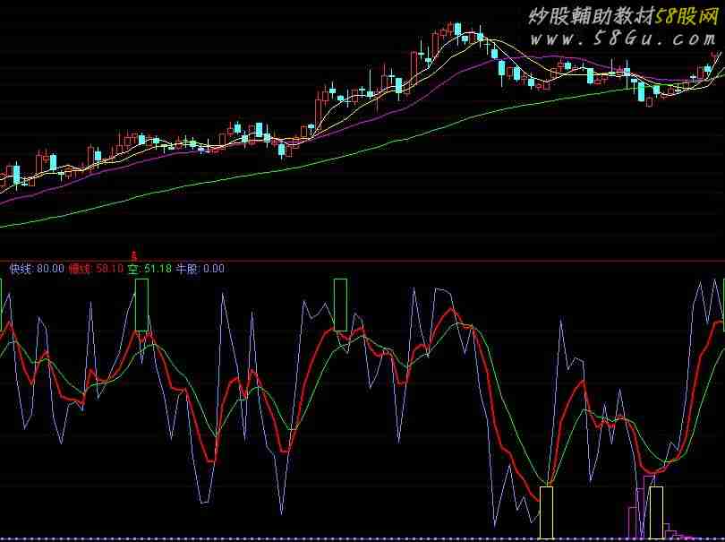Click the left yellow buy-signal box at bottom
The height and width of the screenshot is (542, 725).
(x=547, y=512)
